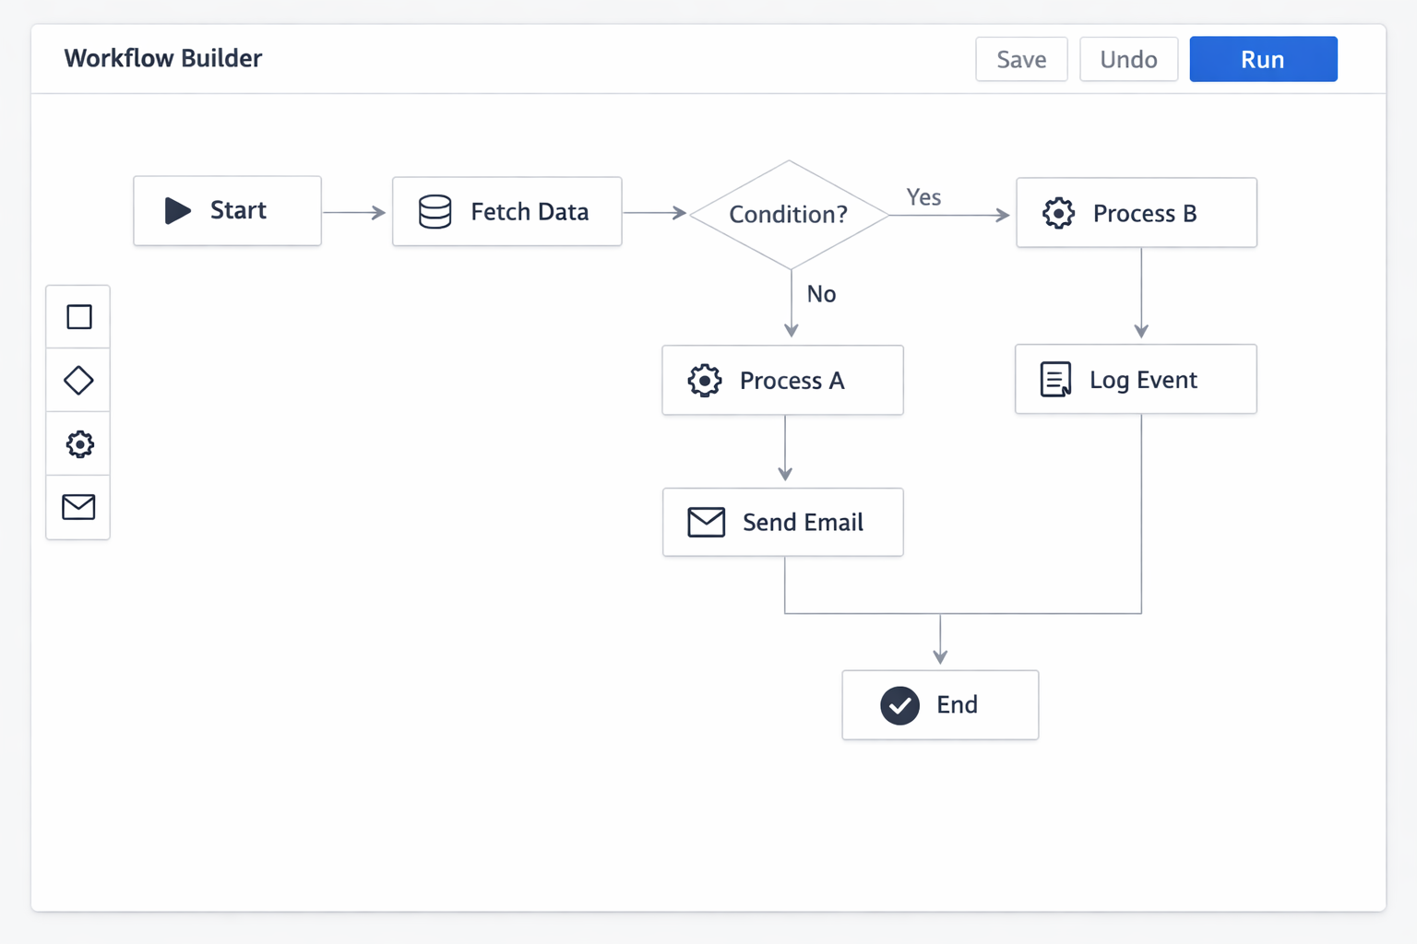Image resolution: width=1417 pixels, height=944 pixels.
Task: Select the Yes branch label
Action: pos(923,197)
